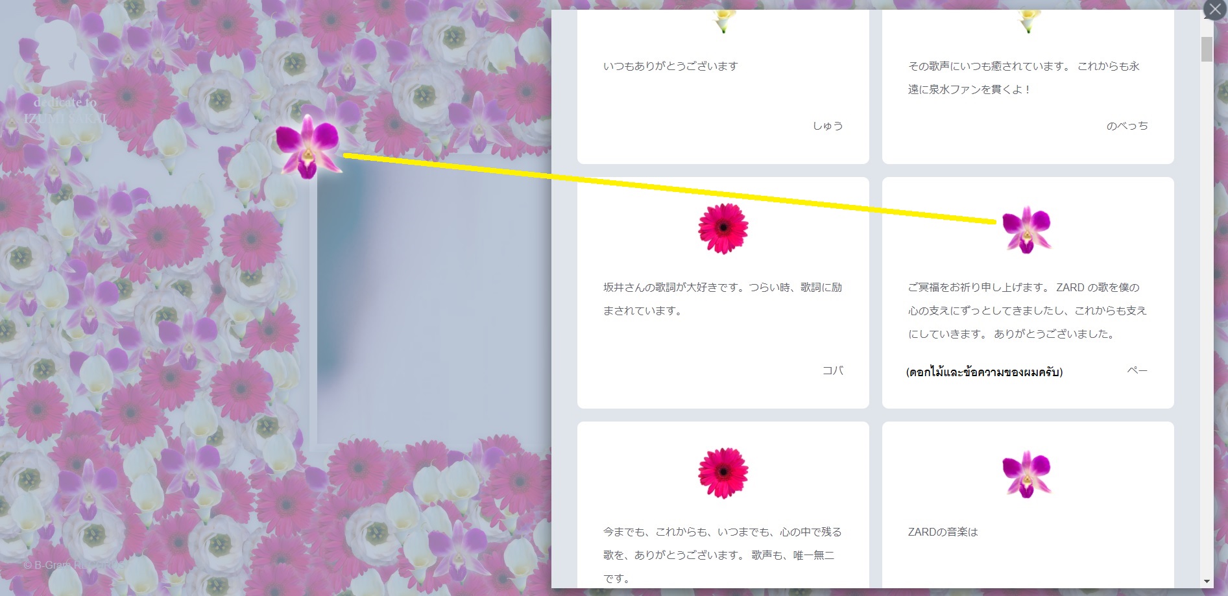Screen dimensions: 1228x596
Task: Click the purple orchid above ZARDの音楽は message
Action: click(1027, 474)
